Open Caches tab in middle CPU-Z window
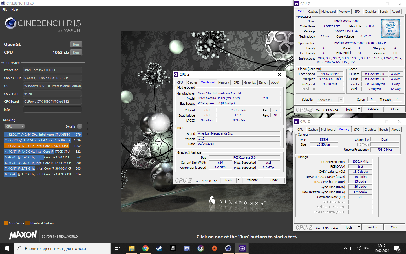 193,82
